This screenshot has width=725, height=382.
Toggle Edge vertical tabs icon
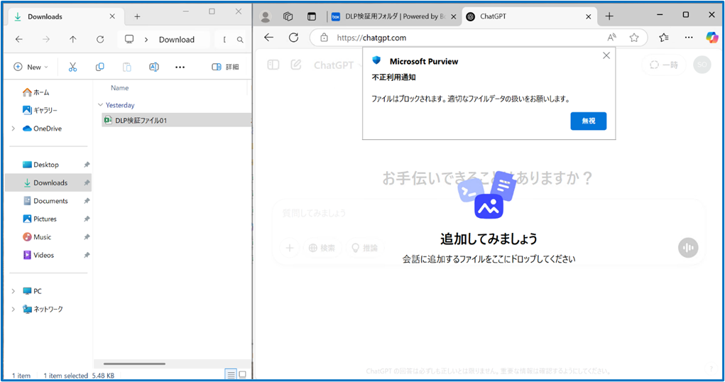click(312, 16)
